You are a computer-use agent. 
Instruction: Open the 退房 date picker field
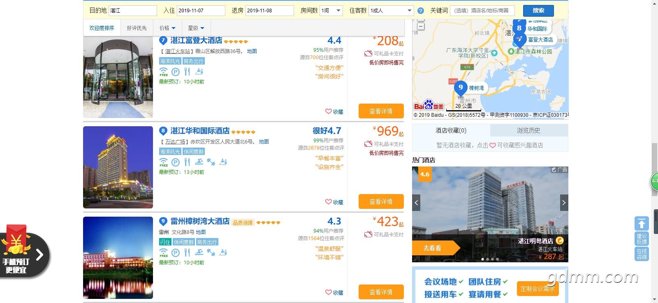coord(270,11)
